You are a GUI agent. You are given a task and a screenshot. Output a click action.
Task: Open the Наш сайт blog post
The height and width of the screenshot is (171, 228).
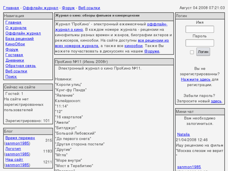pyautogui.click(x=14, y=160)
